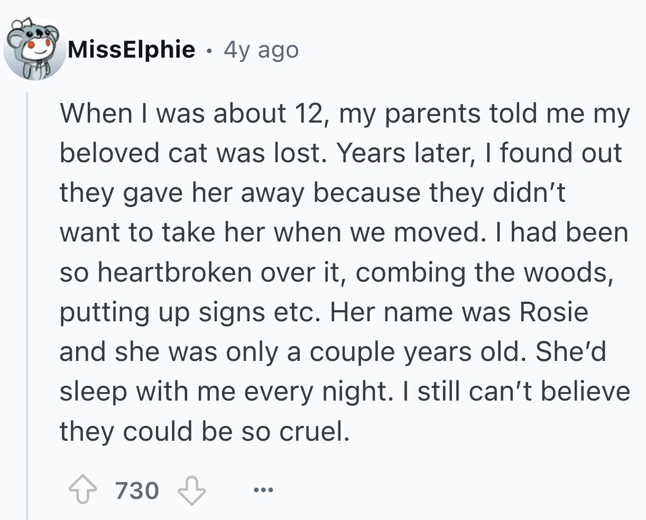Click the last line 'they could be so cruel.'
Screen dimensions: 646x520
click(x=205, y=431)
